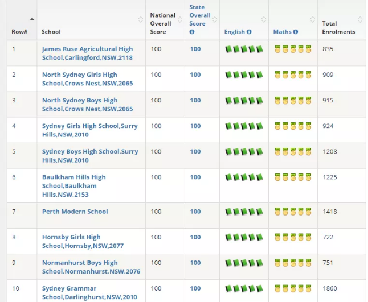Click sort arrows beside State Overall Score

pos(215,19)
